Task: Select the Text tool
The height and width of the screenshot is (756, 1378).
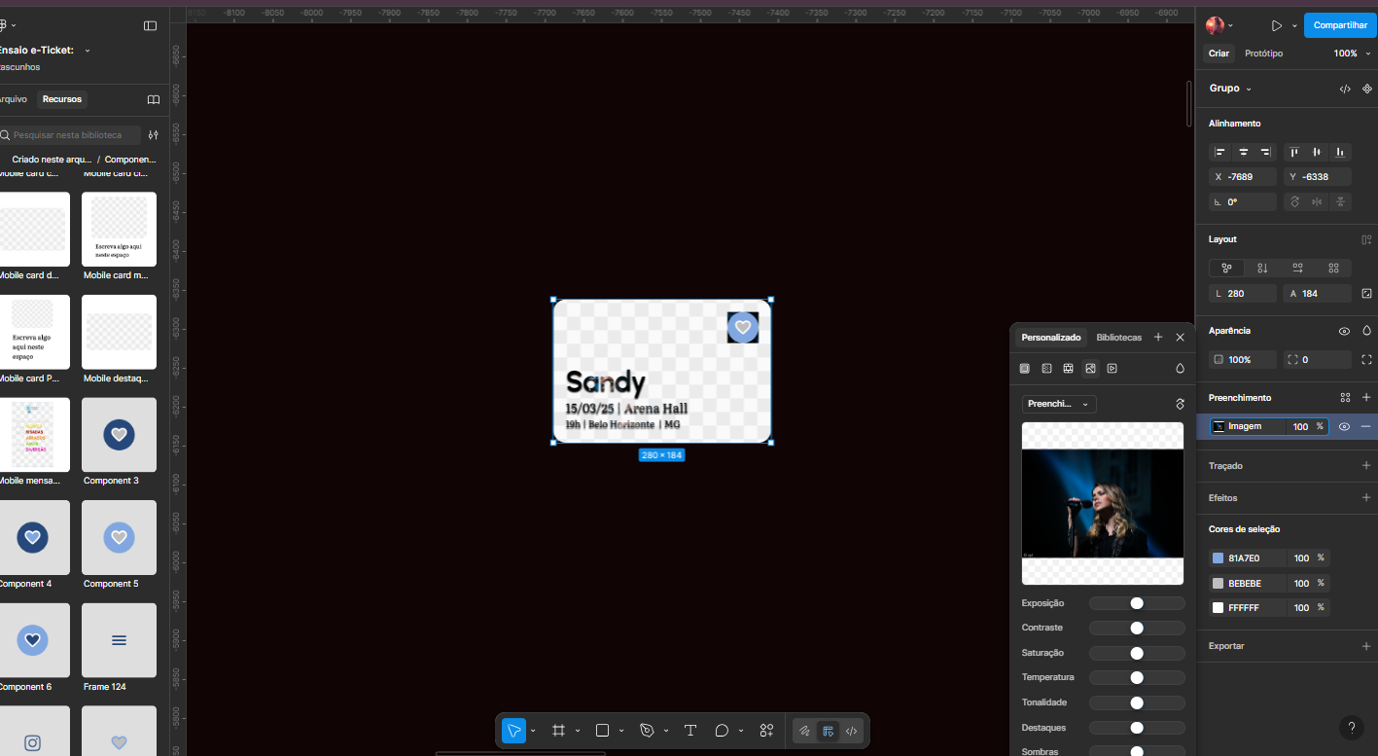Action: pyautogui.click(x=690, y=731)
